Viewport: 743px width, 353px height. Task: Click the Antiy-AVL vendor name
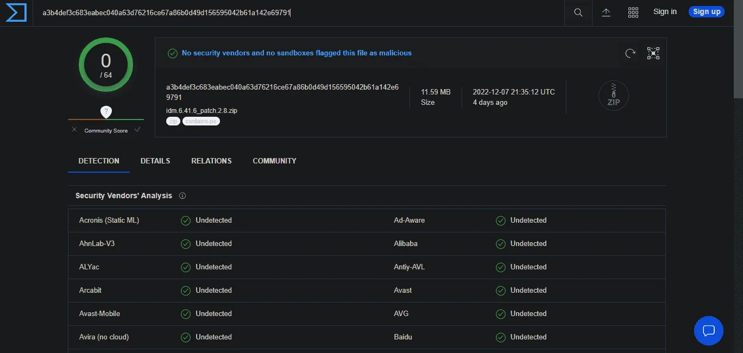(x=409, y=267)
